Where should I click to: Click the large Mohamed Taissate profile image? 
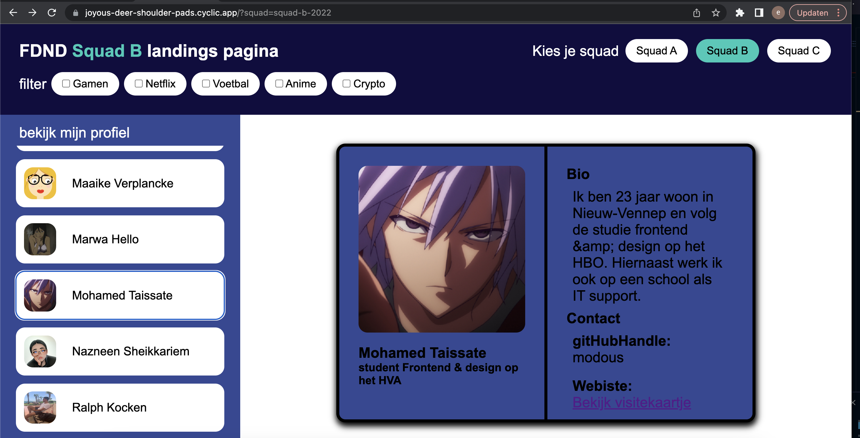pos(442,249)
